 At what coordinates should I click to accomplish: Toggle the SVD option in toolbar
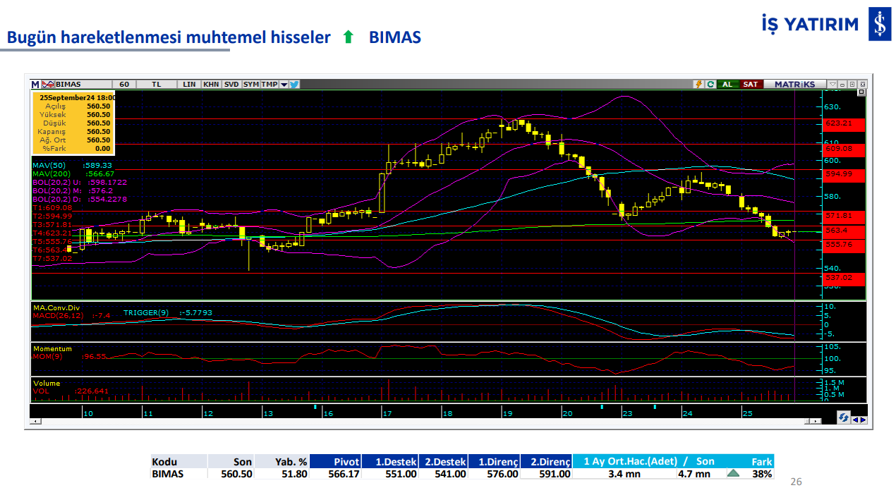pos(231,84)
